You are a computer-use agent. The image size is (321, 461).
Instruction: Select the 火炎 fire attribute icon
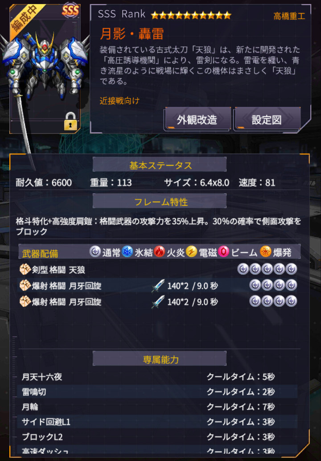[x=160, y=252]
